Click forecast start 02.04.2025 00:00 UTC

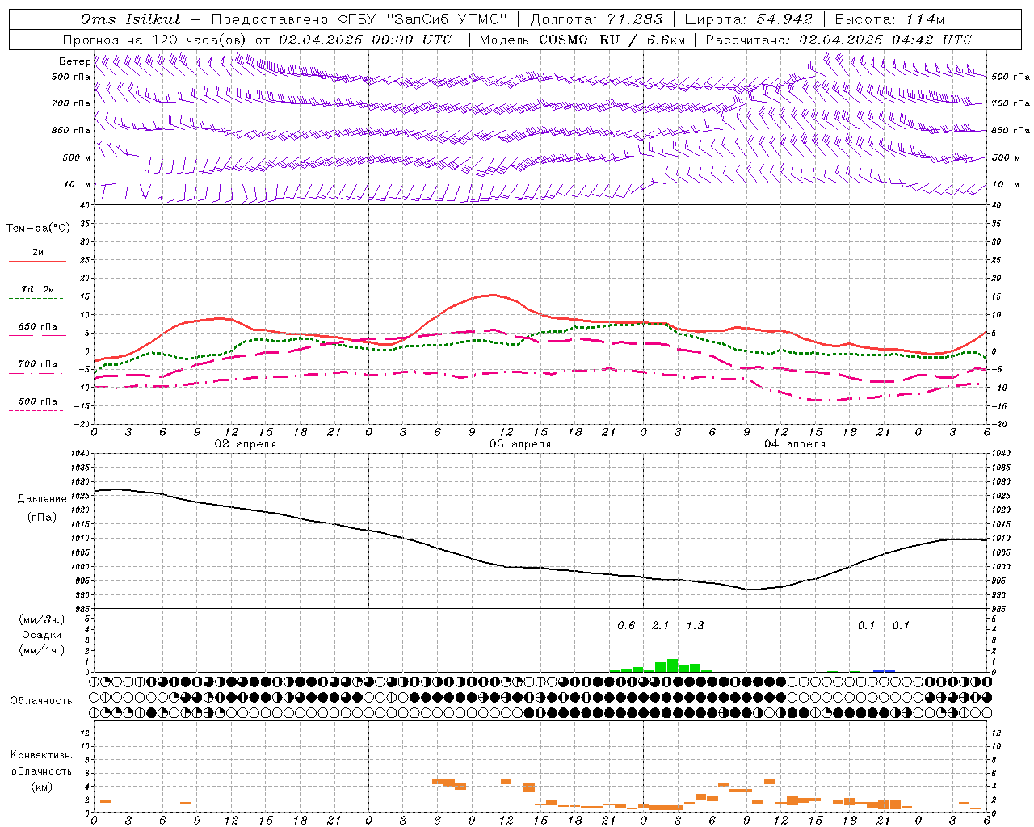[365, 40]
